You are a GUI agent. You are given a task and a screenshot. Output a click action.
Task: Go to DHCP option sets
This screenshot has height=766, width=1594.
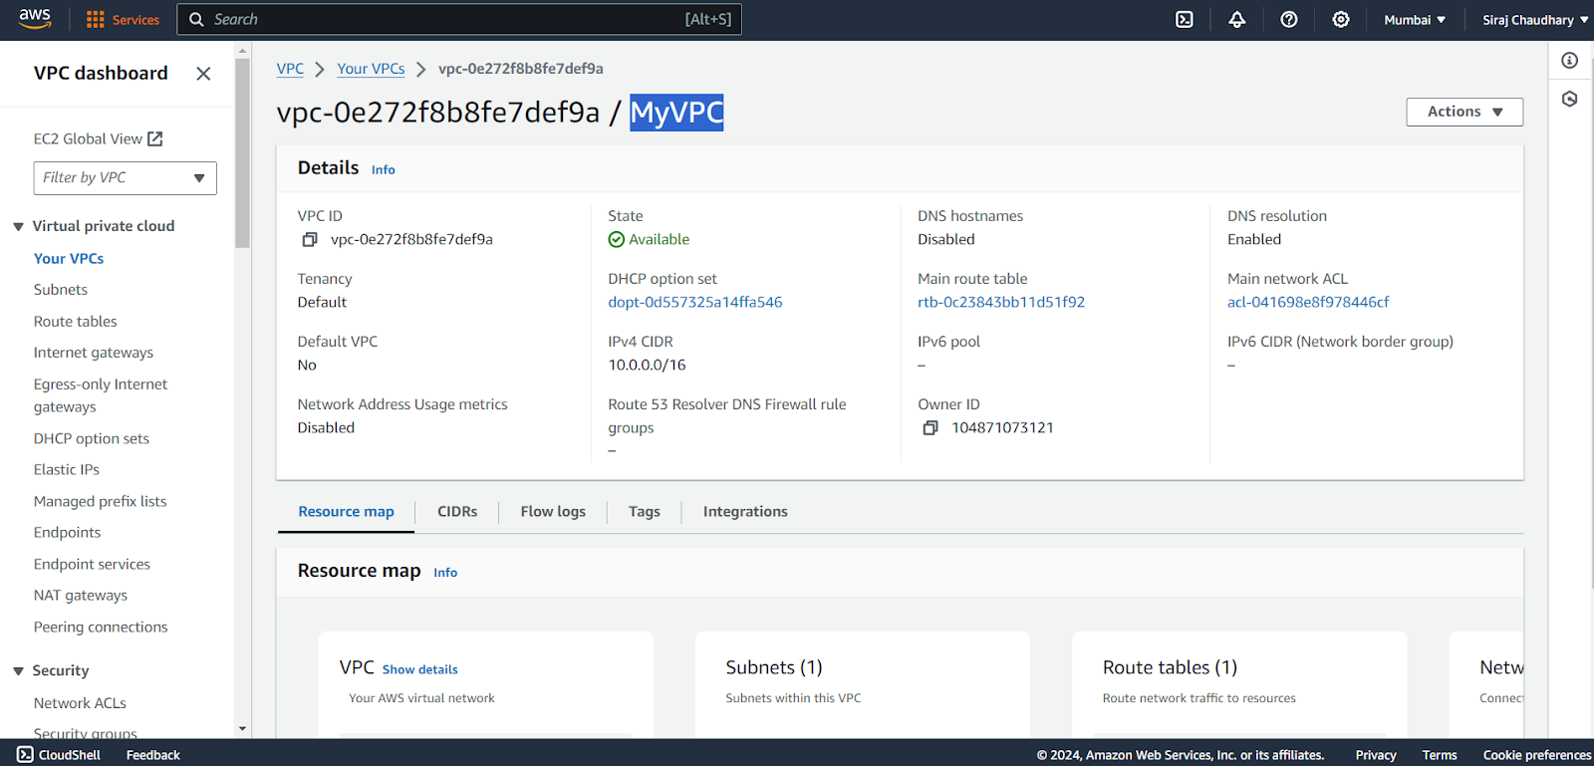click(92, 439)
